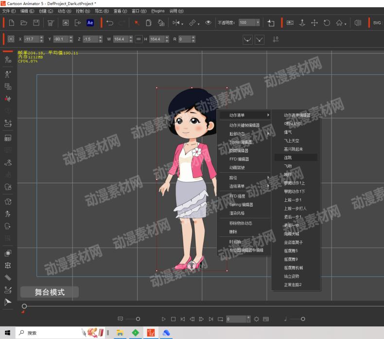The height and width of the screenshot is (339, 384).
Task: Open the Windows Start menu
Action: (8, 333)
